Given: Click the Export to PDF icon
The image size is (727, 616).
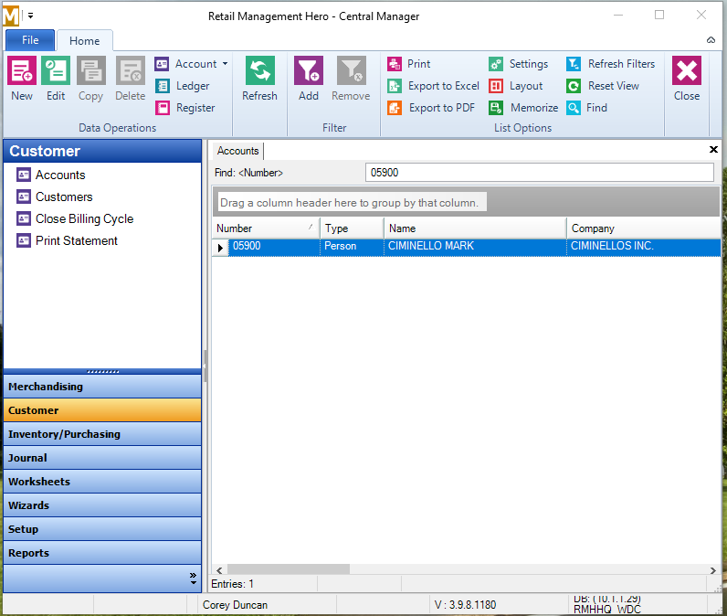Looking at the screenshot, I should point(395,108).
